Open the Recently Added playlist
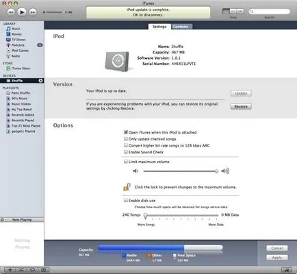 [22, 115]
